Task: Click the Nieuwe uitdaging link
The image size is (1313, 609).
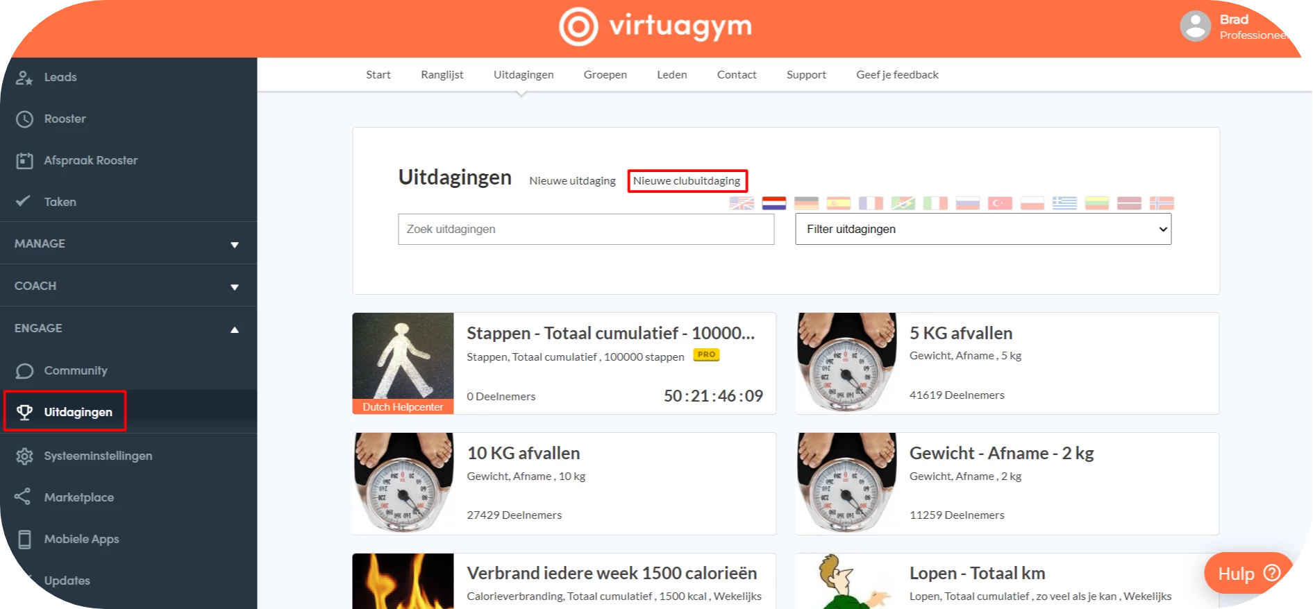Action: tap(572, 181)
